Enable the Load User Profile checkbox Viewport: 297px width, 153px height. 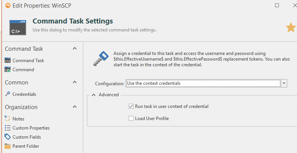pyautogui.click(x=131, y=119)
